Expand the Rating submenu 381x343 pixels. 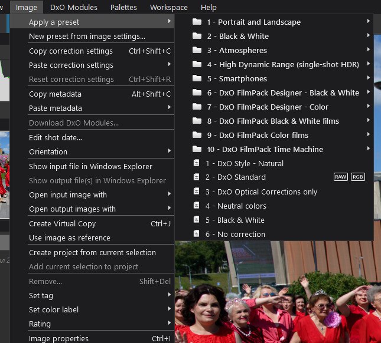92,324
